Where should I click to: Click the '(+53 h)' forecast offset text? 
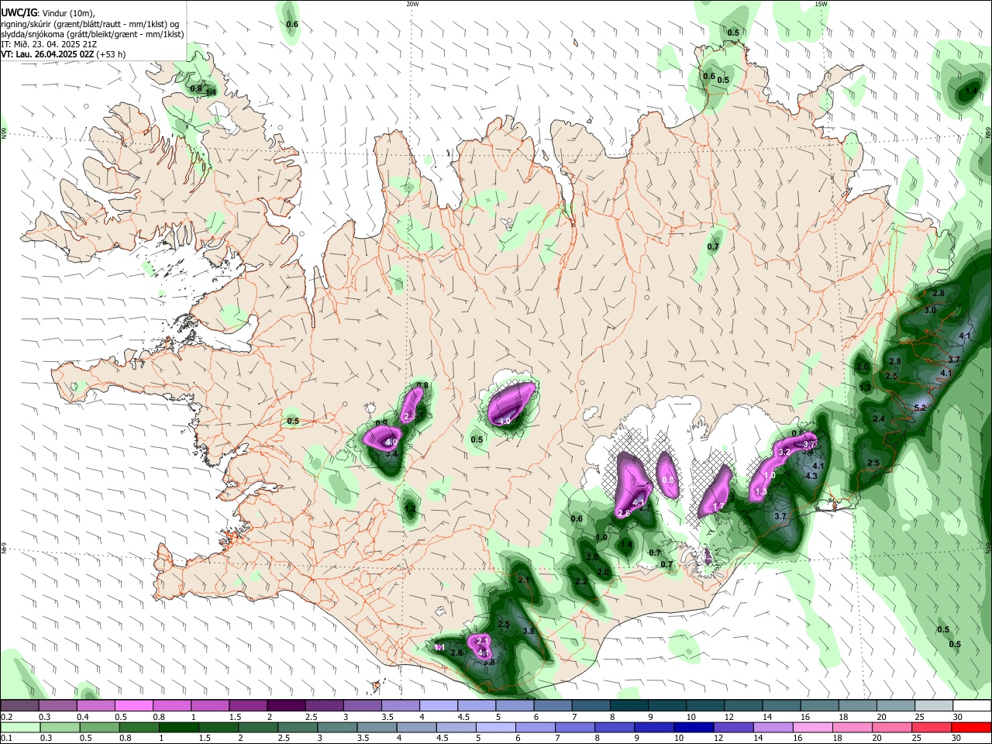112,54
